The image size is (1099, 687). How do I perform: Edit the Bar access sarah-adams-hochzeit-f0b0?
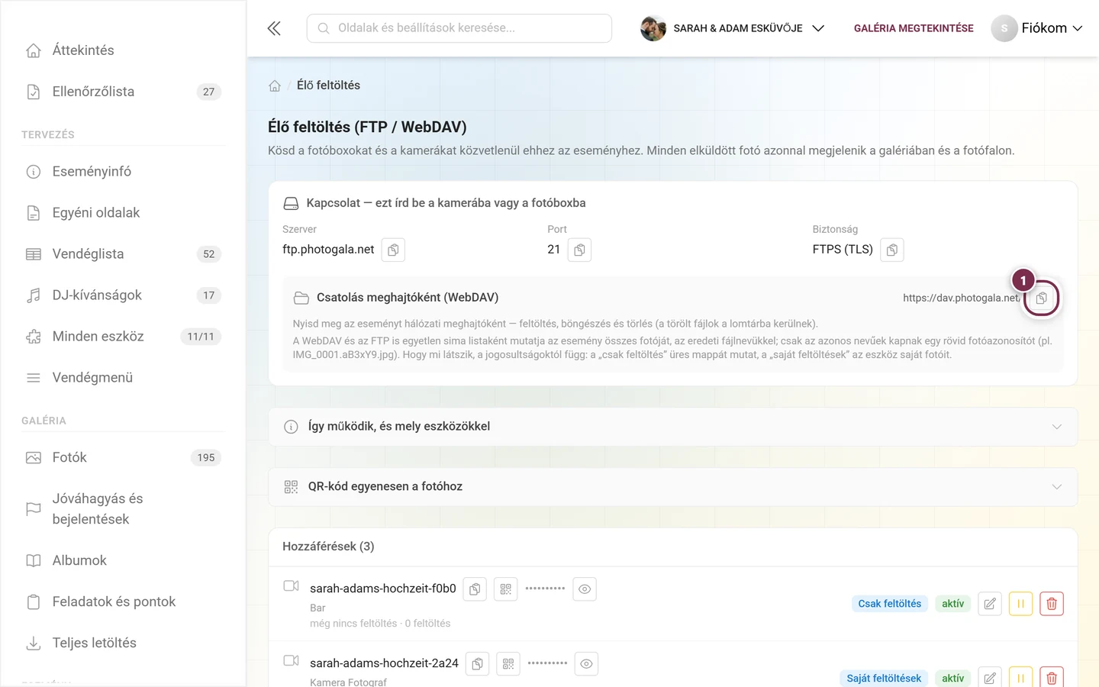(990, 604)
